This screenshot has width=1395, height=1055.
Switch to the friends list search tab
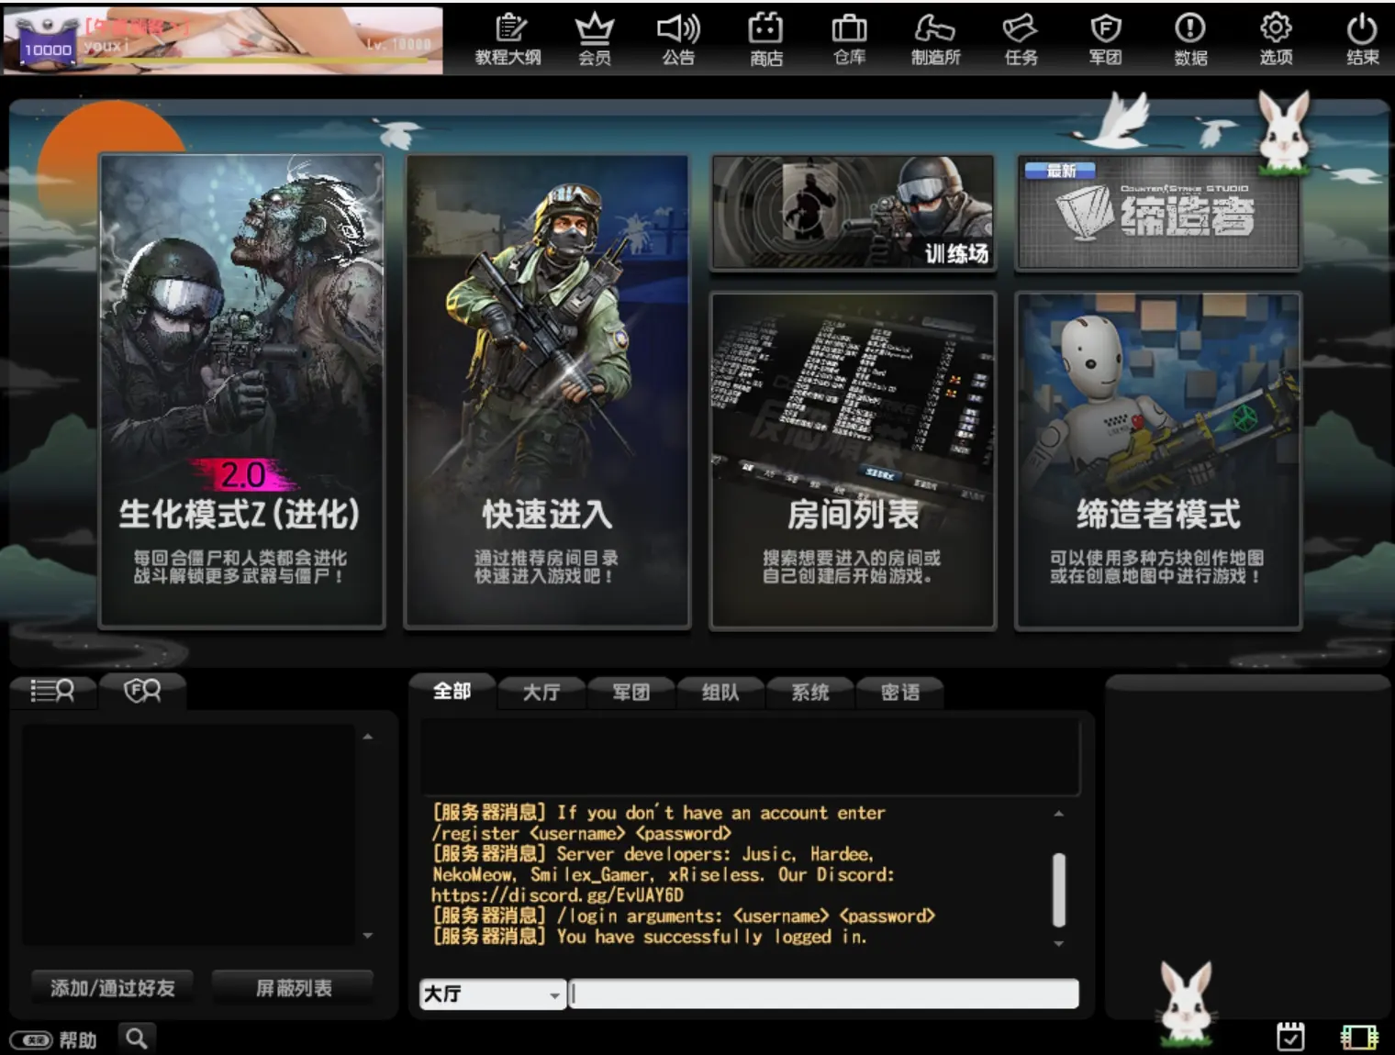[x=52, y=691]
